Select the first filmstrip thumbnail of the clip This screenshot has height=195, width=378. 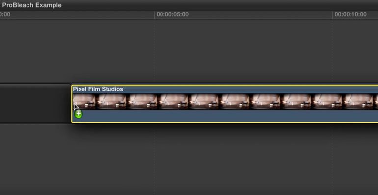pyautogui.click(x=84, y=101)
